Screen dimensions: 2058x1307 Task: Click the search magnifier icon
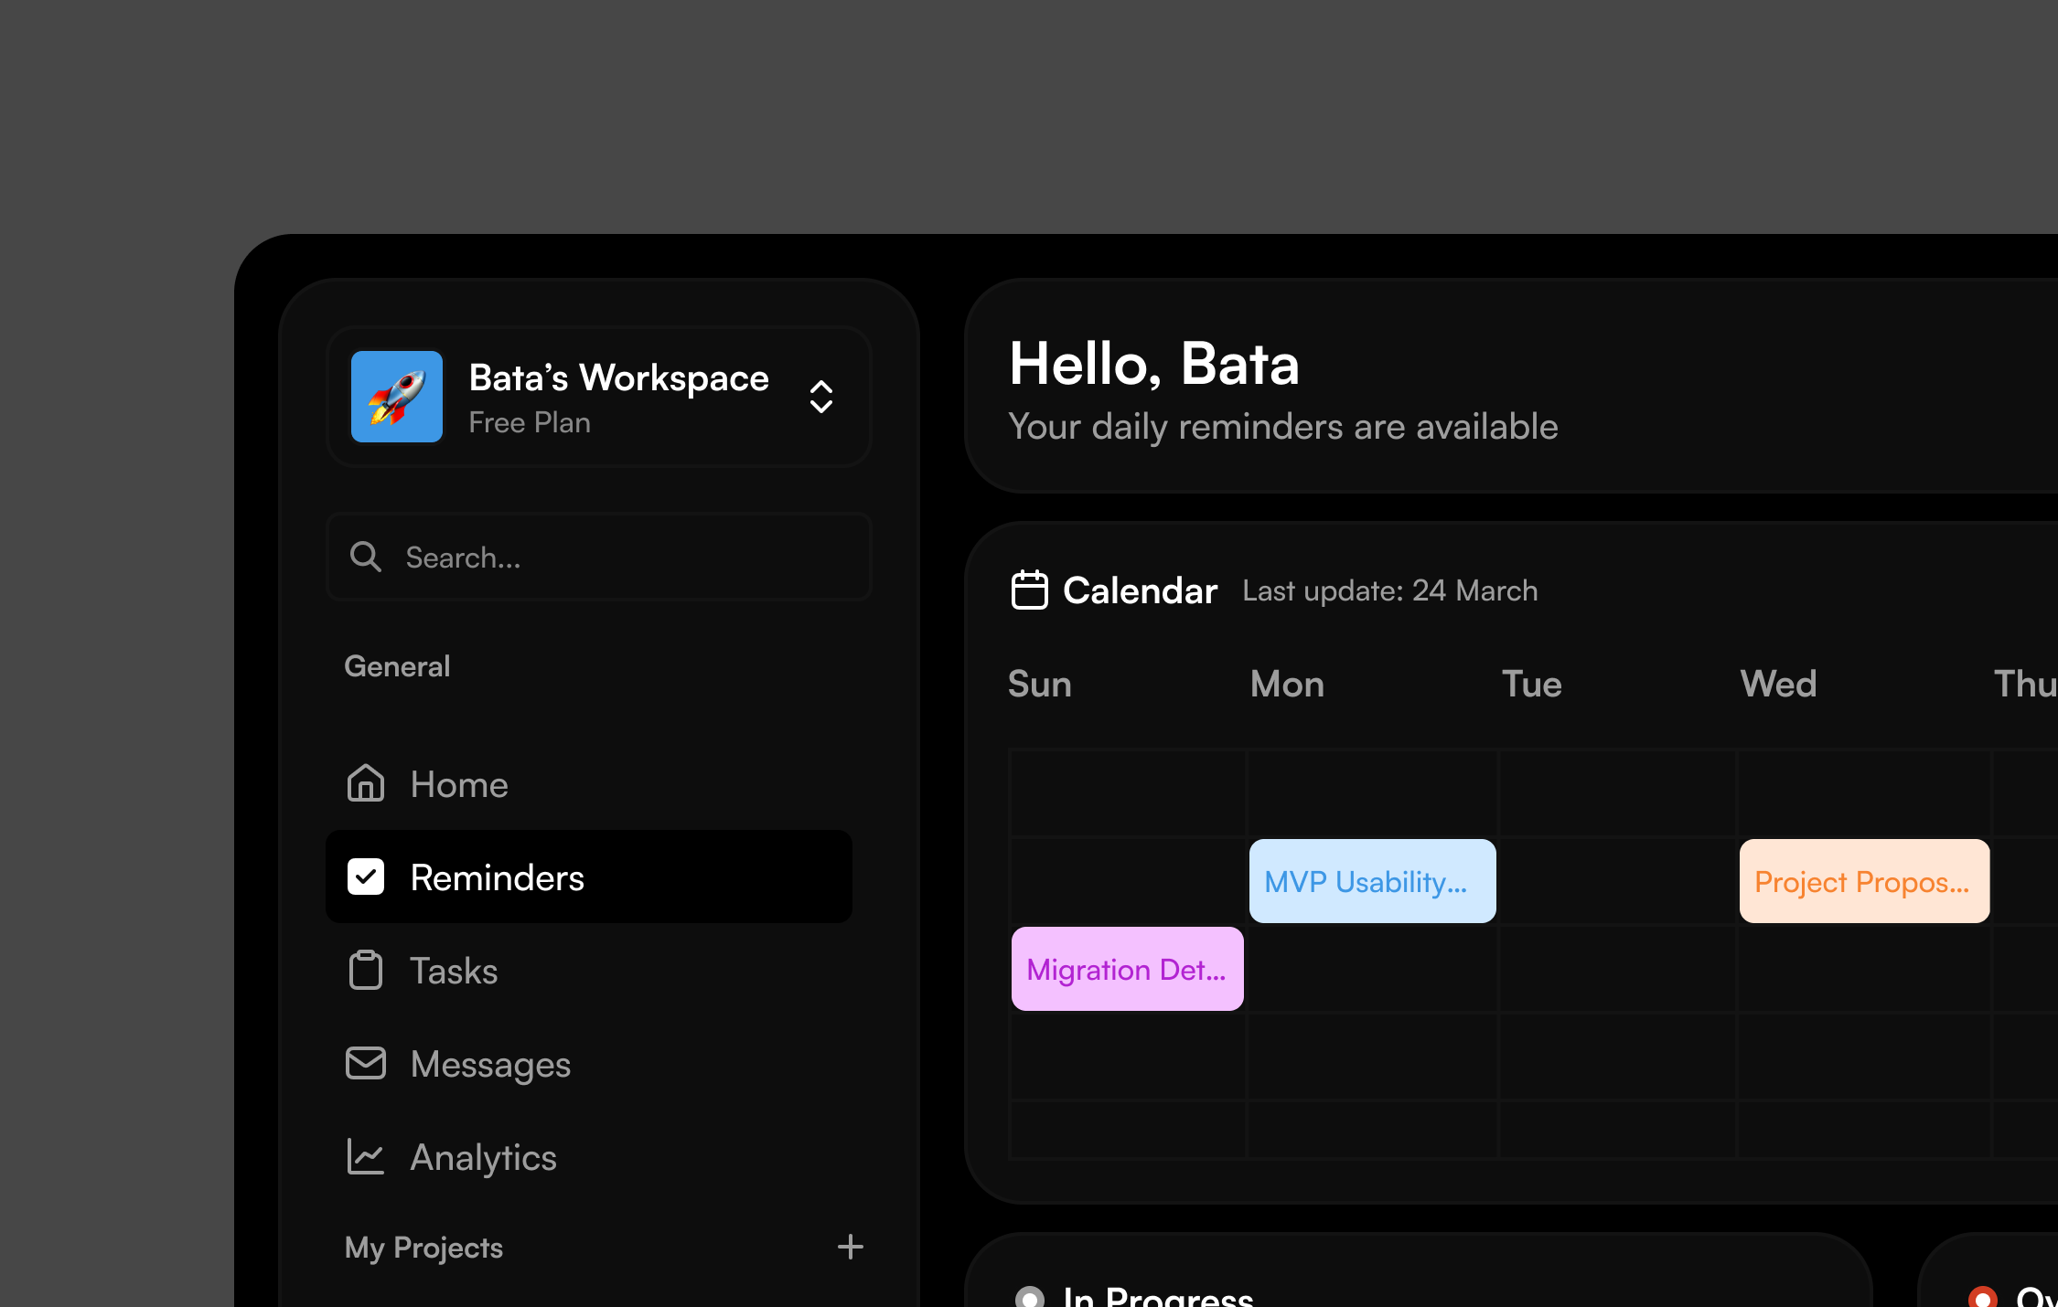366,557
